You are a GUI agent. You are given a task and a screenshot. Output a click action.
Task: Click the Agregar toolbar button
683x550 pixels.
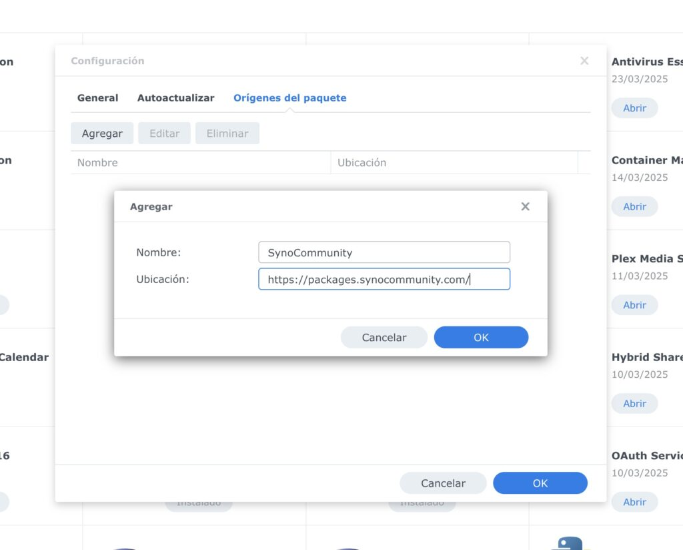[102, 133]
